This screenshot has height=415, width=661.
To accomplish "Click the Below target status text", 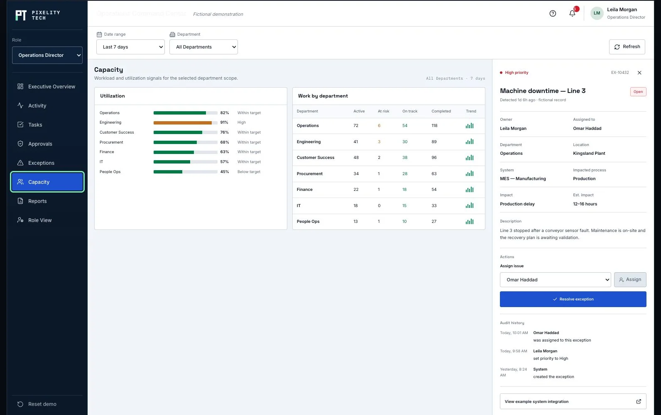I will click(x=249, y=172).
